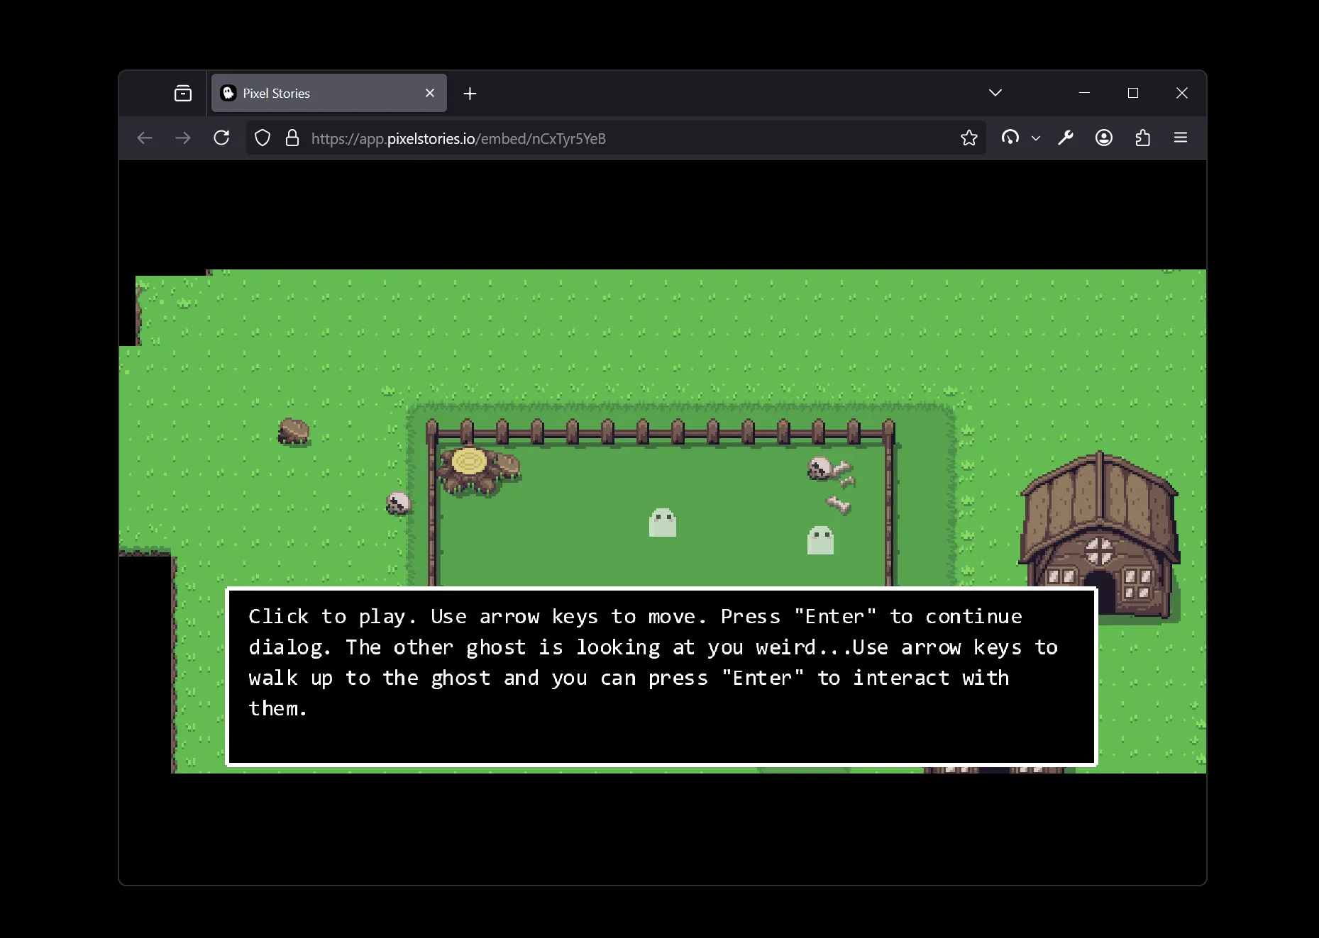The image size is (1319, 938).
Task: Open the recent tabs view icon
Action: (183, 93)
